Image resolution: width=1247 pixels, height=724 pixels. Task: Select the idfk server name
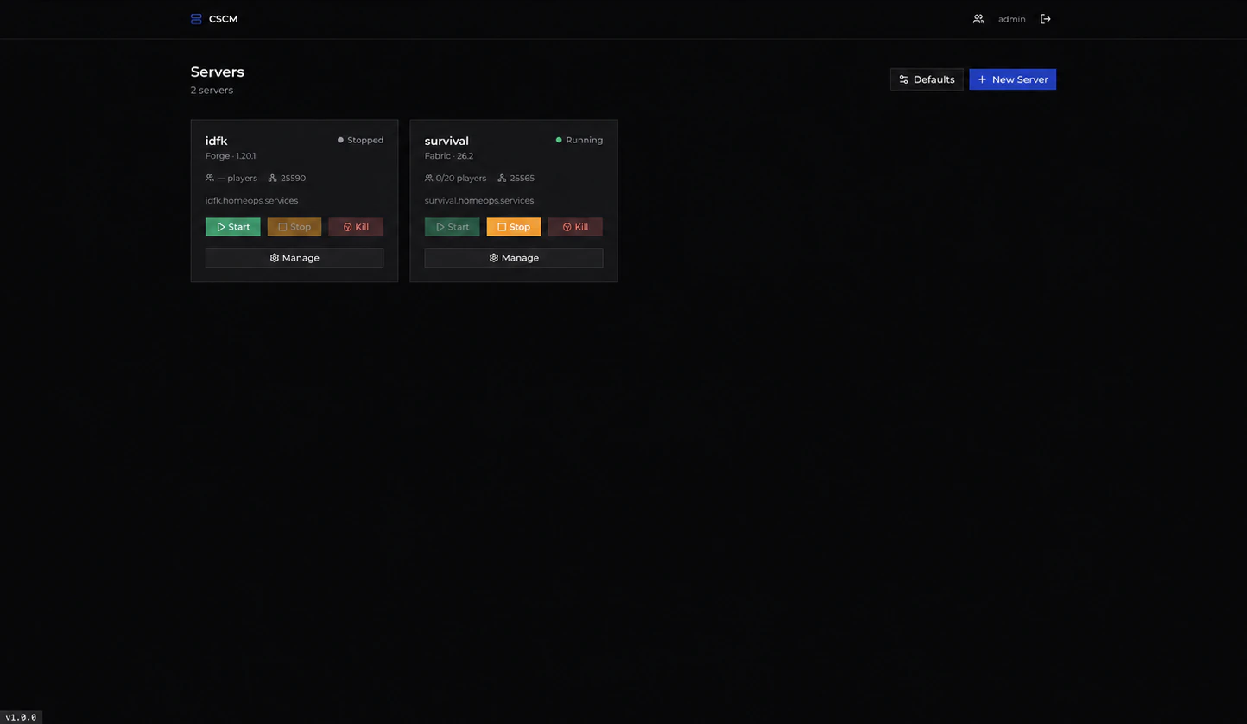click(x=217, y=141)
